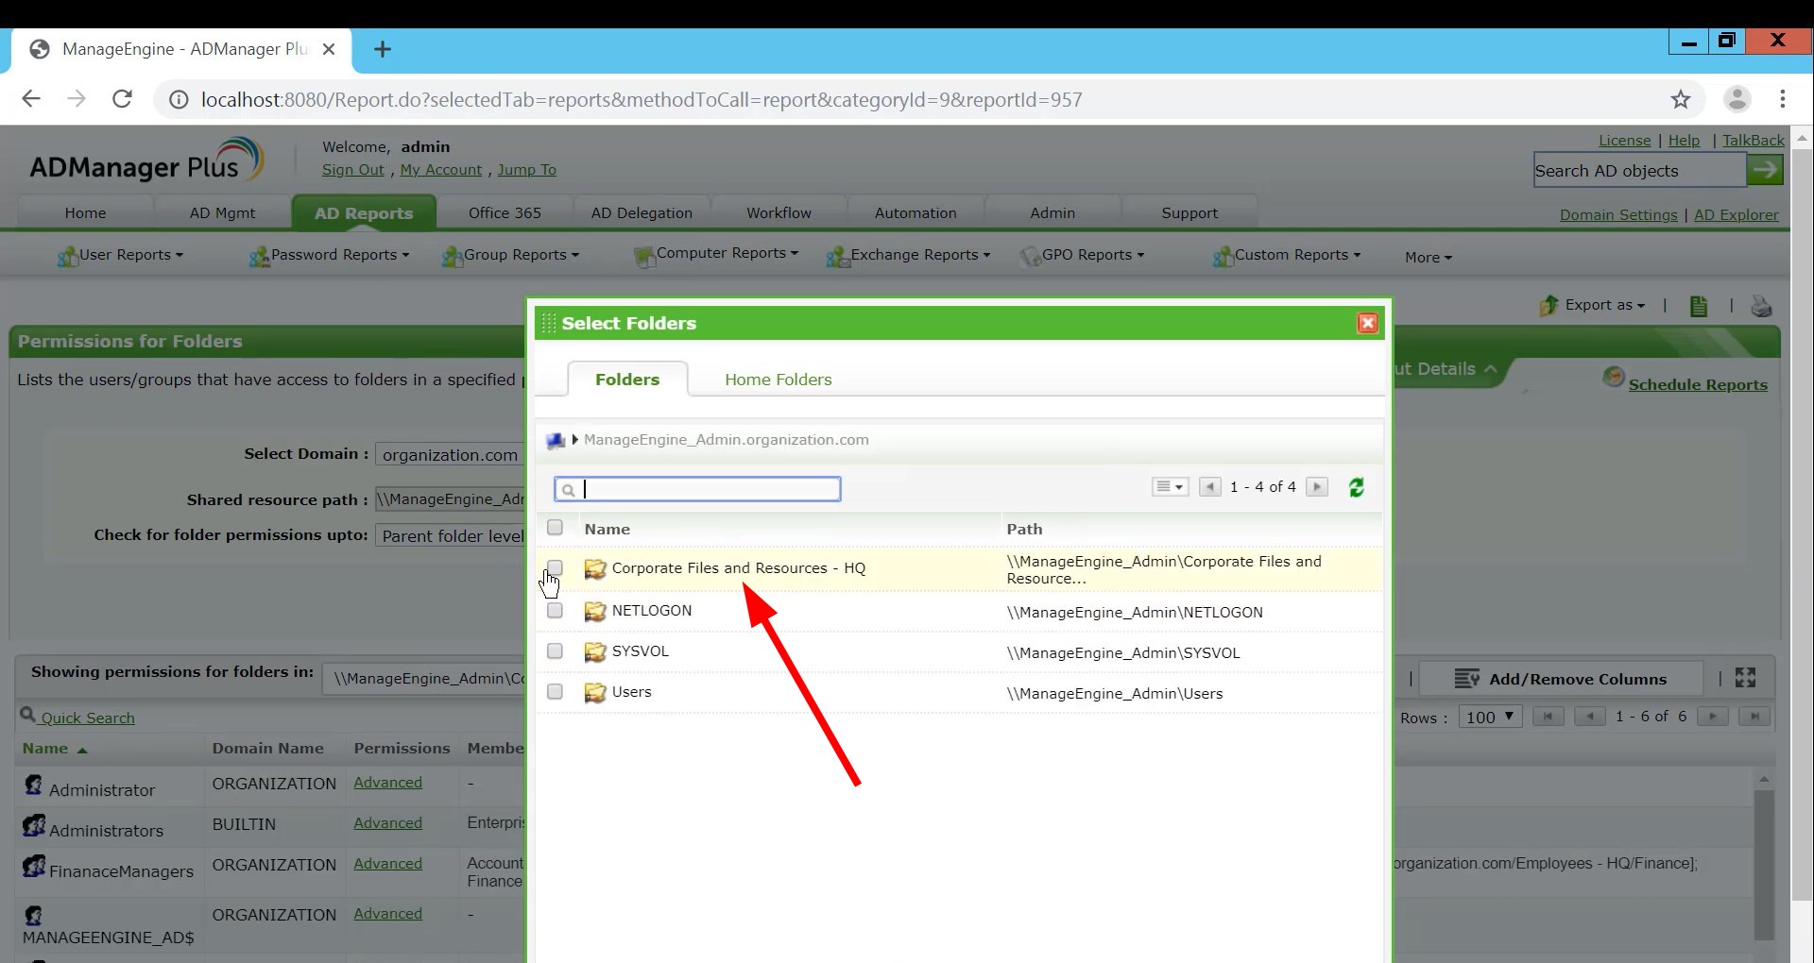Viewport: 1814px width, 963px height.
Task: Toggle the select-all folders checkbox
Action: [555, 528]
